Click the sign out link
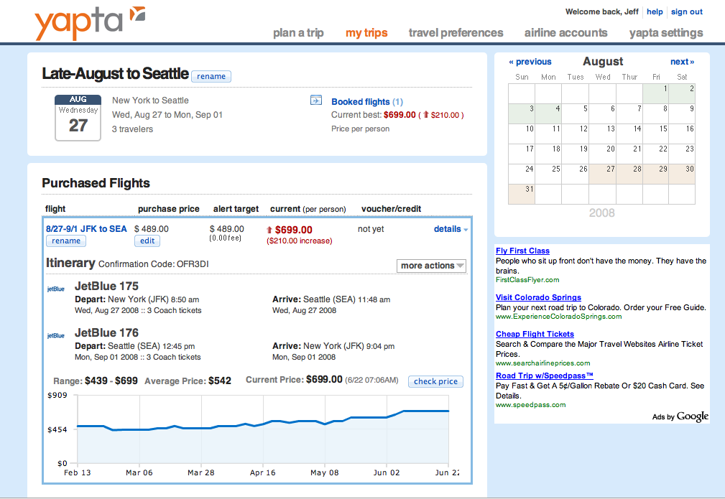Image resolution: width=725 pixels, height=499 pixels. pos(686,11)
